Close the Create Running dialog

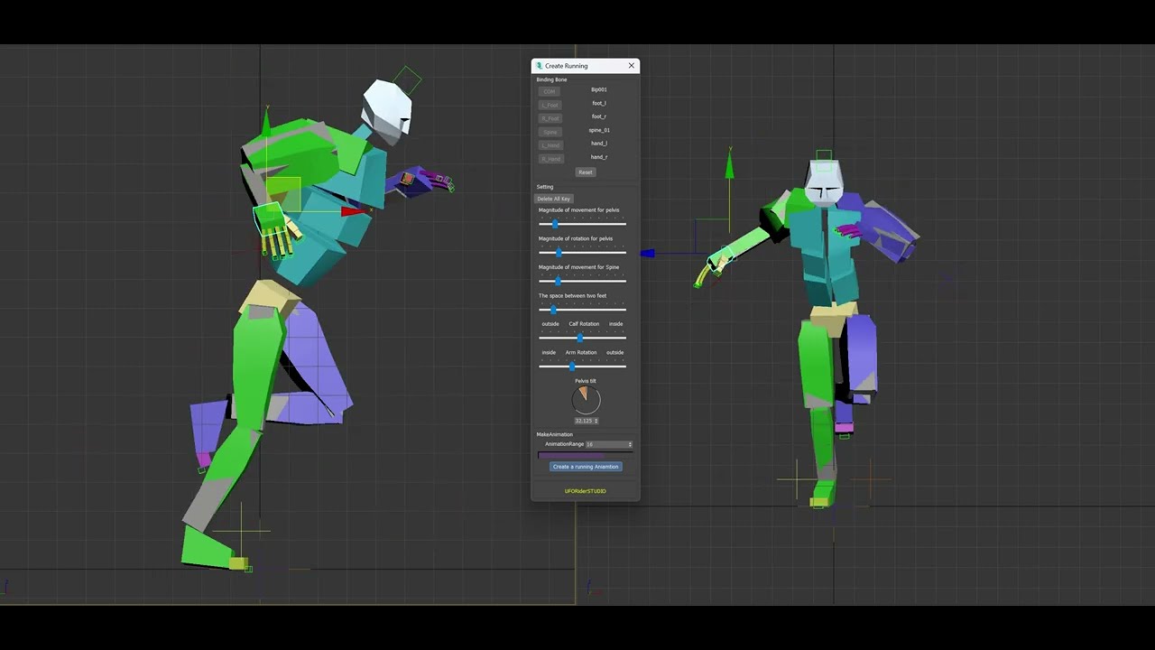(632, 66)
